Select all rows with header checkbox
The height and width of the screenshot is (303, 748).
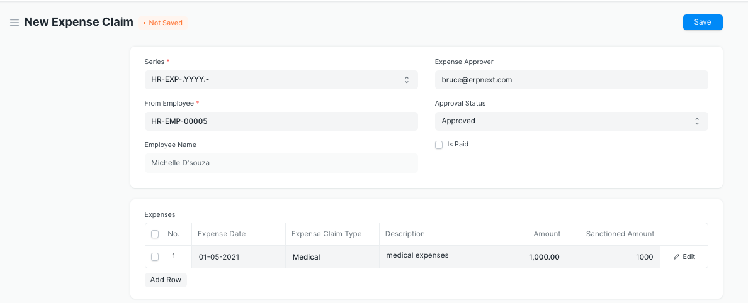click(155, 234)
